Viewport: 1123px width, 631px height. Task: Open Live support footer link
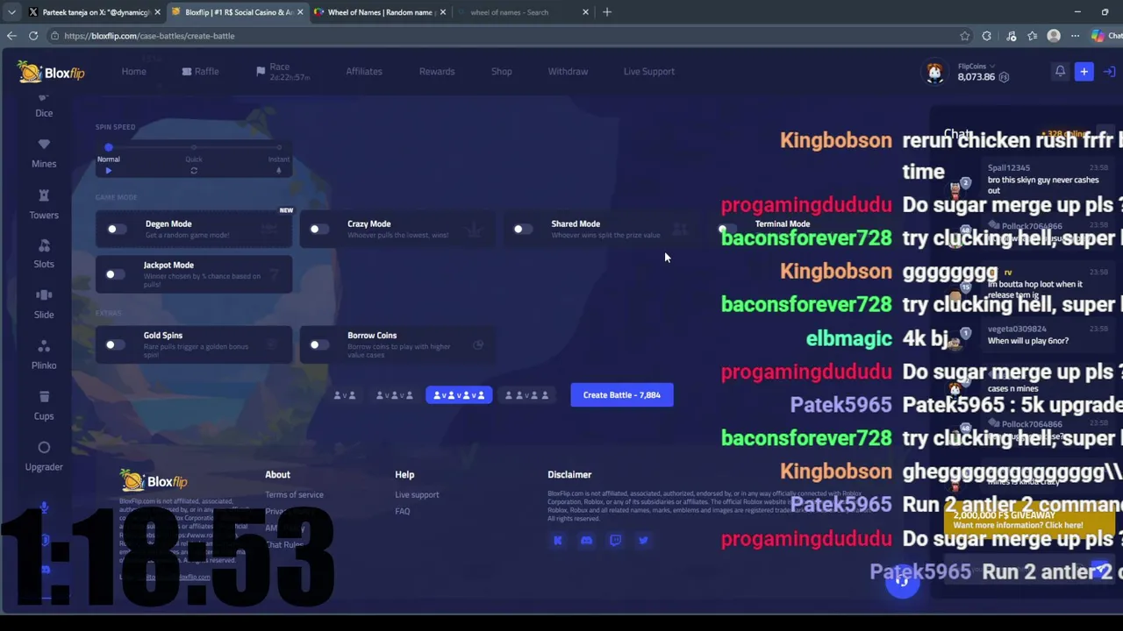pos(417,495)
